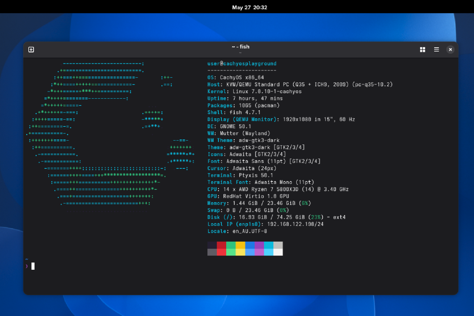This screenshot has width=474, height=316.
Task: Click the 'OS: CachyOS x86_64' line
Action: click(x=236, y=77)
